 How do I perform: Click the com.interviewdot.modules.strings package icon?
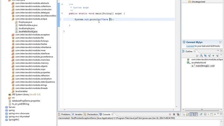coord(13,85)
